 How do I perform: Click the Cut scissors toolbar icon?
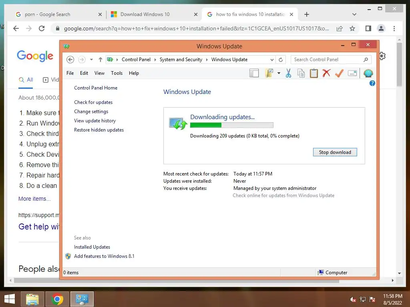[x=288, y=74]
